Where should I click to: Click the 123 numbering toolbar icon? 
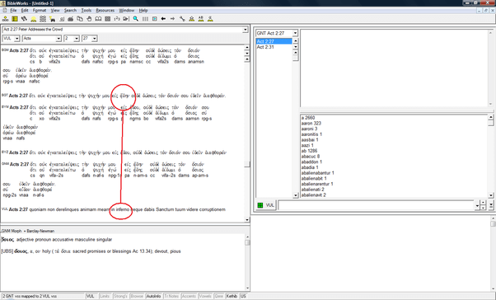tap(117, 19)
